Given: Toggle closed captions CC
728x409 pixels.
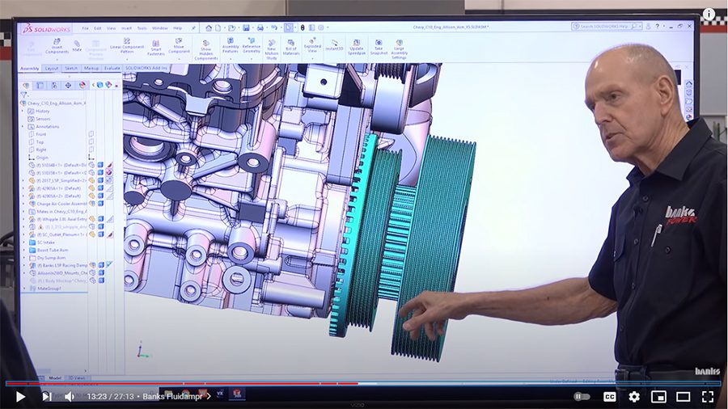Looking at the screenshot, I should click(x=609, y=397).
